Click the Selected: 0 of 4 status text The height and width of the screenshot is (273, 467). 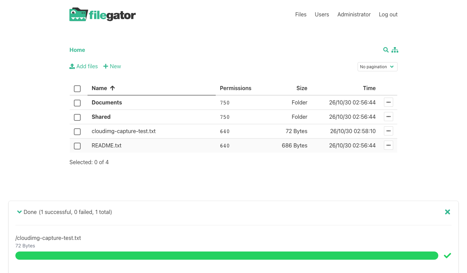tap(89, 162)
